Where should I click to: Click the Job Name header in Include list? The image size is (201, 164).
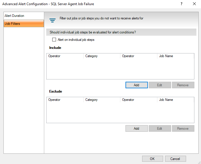tap(175, 56)
